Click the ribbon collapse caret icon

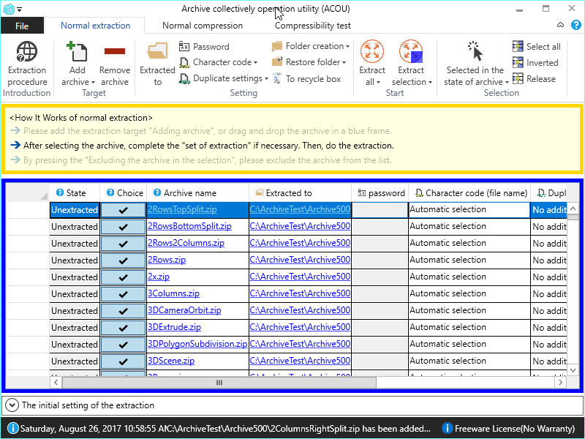tap(560, 25)
